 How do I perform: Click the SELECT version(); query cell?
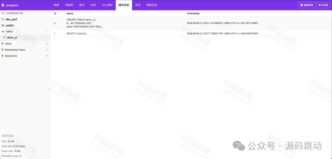coord(77,33)
